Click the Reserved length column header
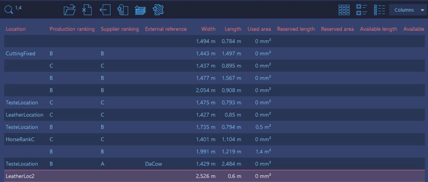Image resolution: width=428 pixels, height=182 pixels. (296, 29)
